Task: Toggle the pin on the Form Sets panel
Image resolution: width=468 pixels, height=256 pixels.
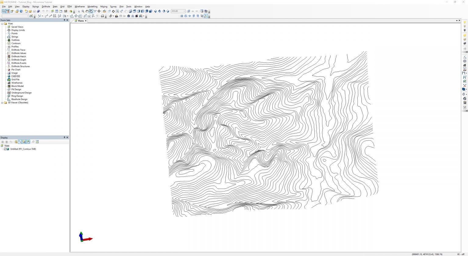Action: 64,20
